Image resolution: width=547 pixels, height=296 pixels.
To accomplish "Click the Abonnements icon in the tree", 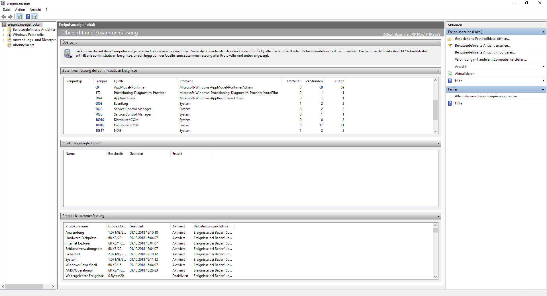I will [x=9, y=45].
